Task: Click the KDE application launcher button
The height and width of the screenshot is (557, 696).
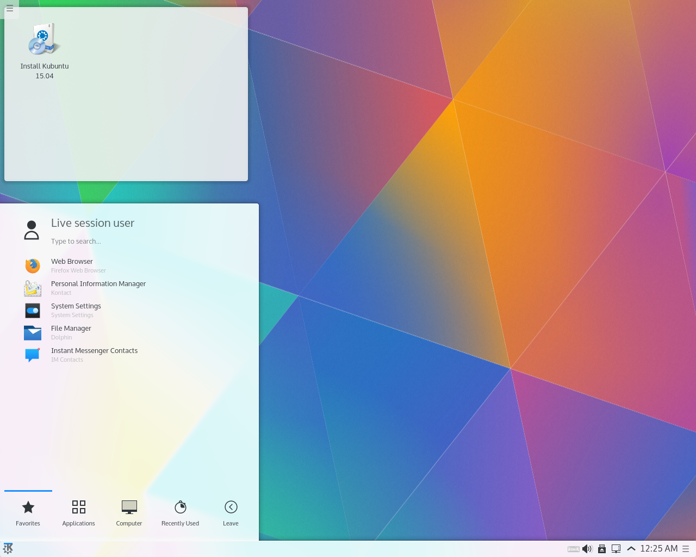Action: pos(8,548)
